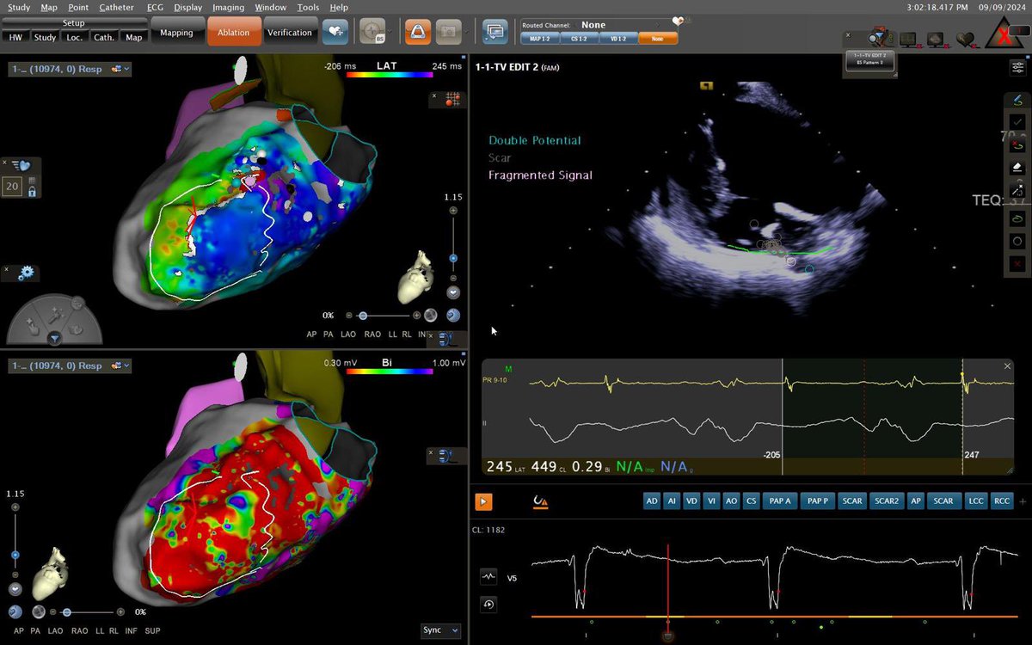Click the circular reset icon below waveform icon
Viewport: 1032px width, 645px height.
tap(488, 605)
